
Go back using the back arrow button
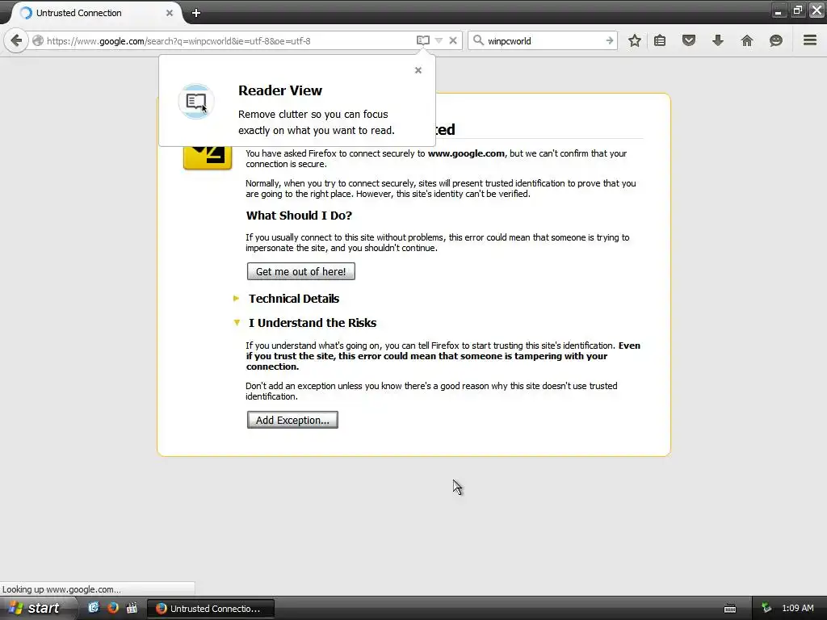coord(16,40)
